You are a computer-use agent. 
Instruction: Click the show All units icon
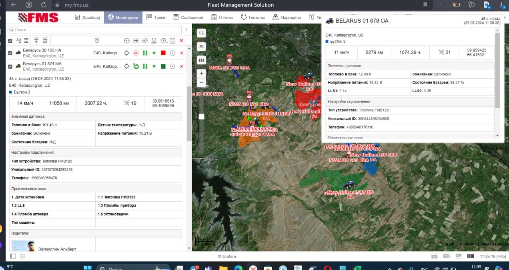point(45,41)
